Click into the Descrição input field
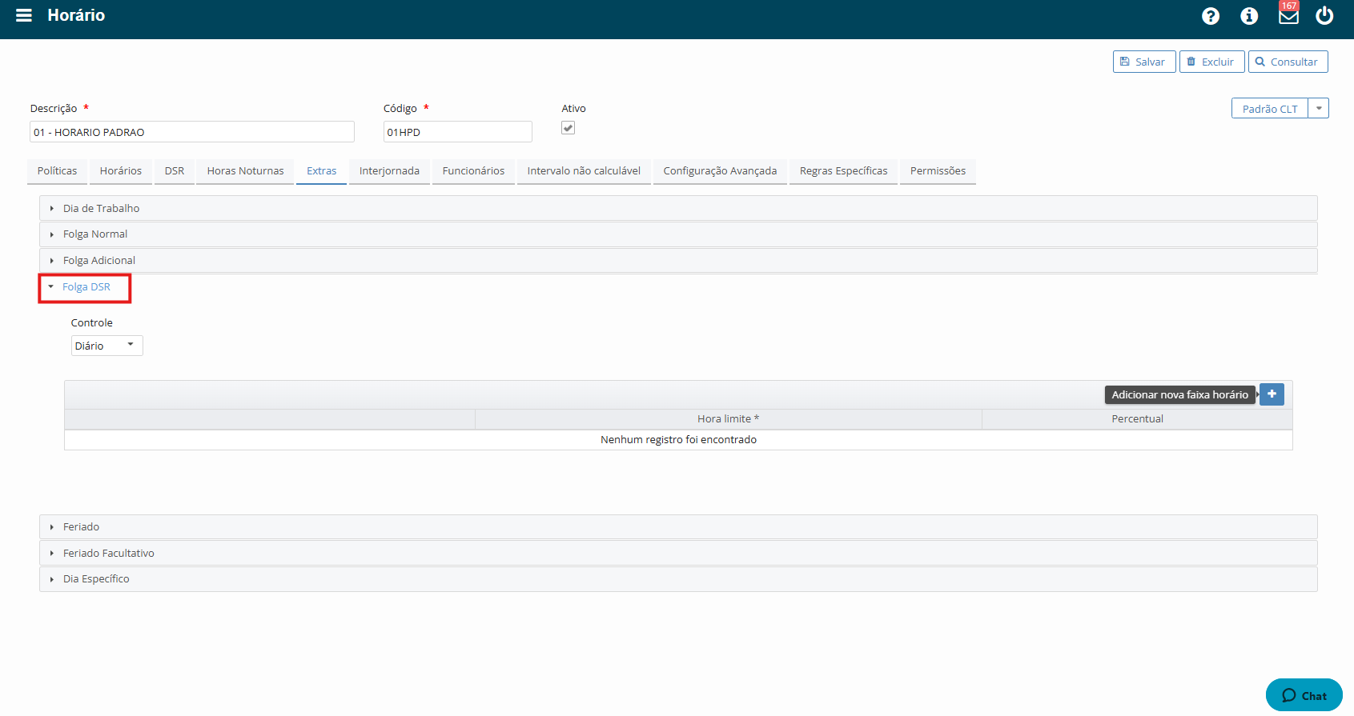This screenshot has height=716, width=1354. (x=192, y=132)
